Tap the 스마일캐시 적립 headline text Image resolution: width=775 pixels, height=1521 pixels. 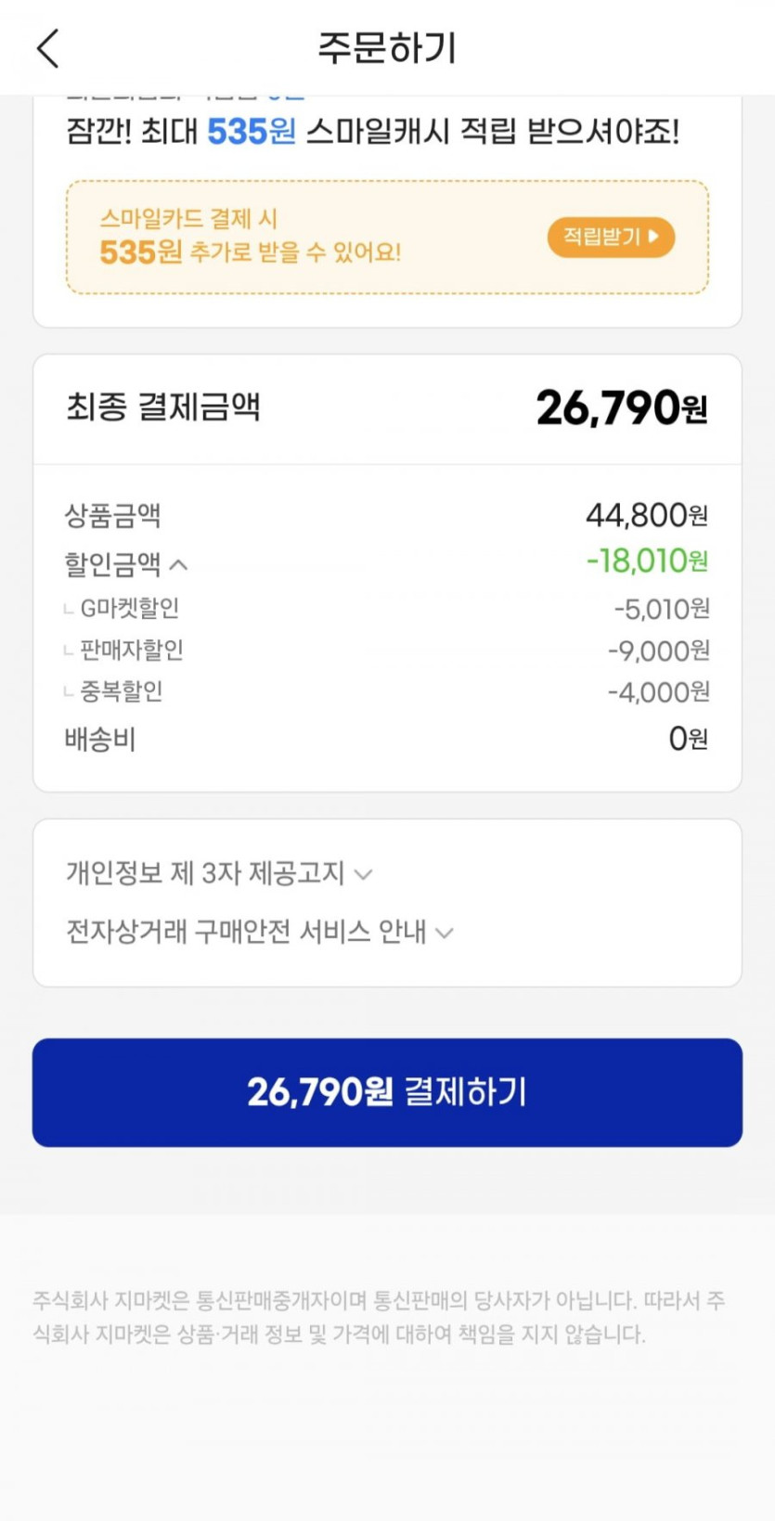pos(373,132)
